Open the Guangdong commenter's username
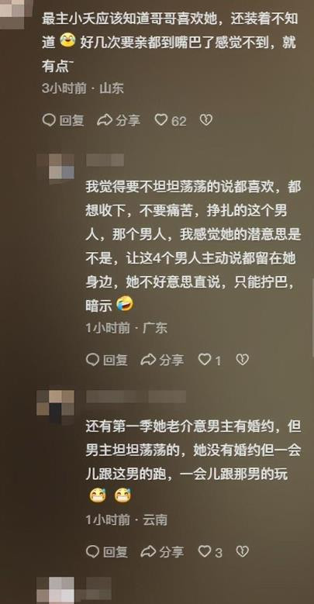 click(x=105, y=160)
